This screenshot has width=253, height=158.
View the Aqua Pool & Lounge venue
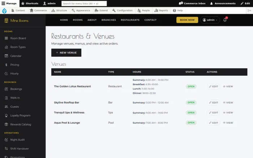pyautogui.click(x=228, y=123)
